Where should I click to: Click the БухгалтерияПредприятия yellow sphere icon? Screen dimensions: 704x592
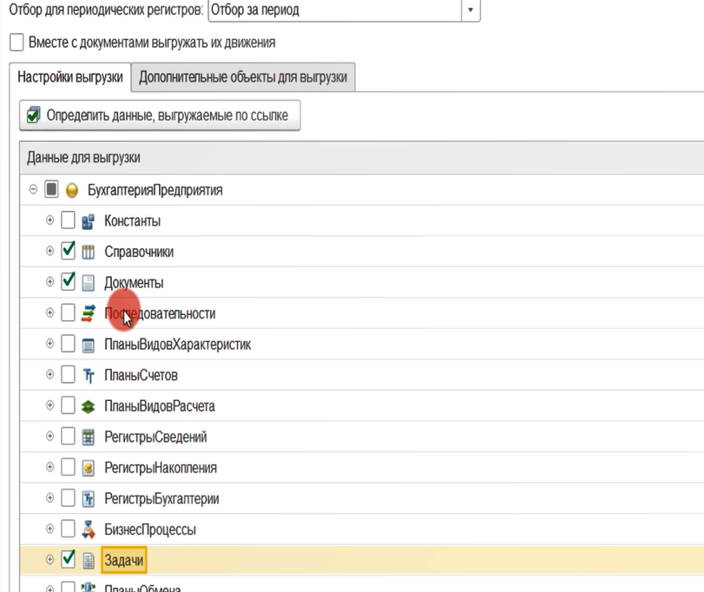point(72,190)
